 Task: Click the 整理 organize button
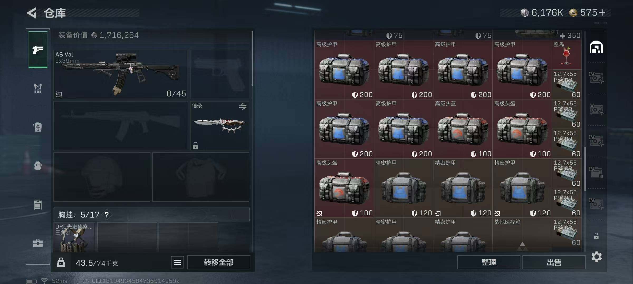(488, 262)
